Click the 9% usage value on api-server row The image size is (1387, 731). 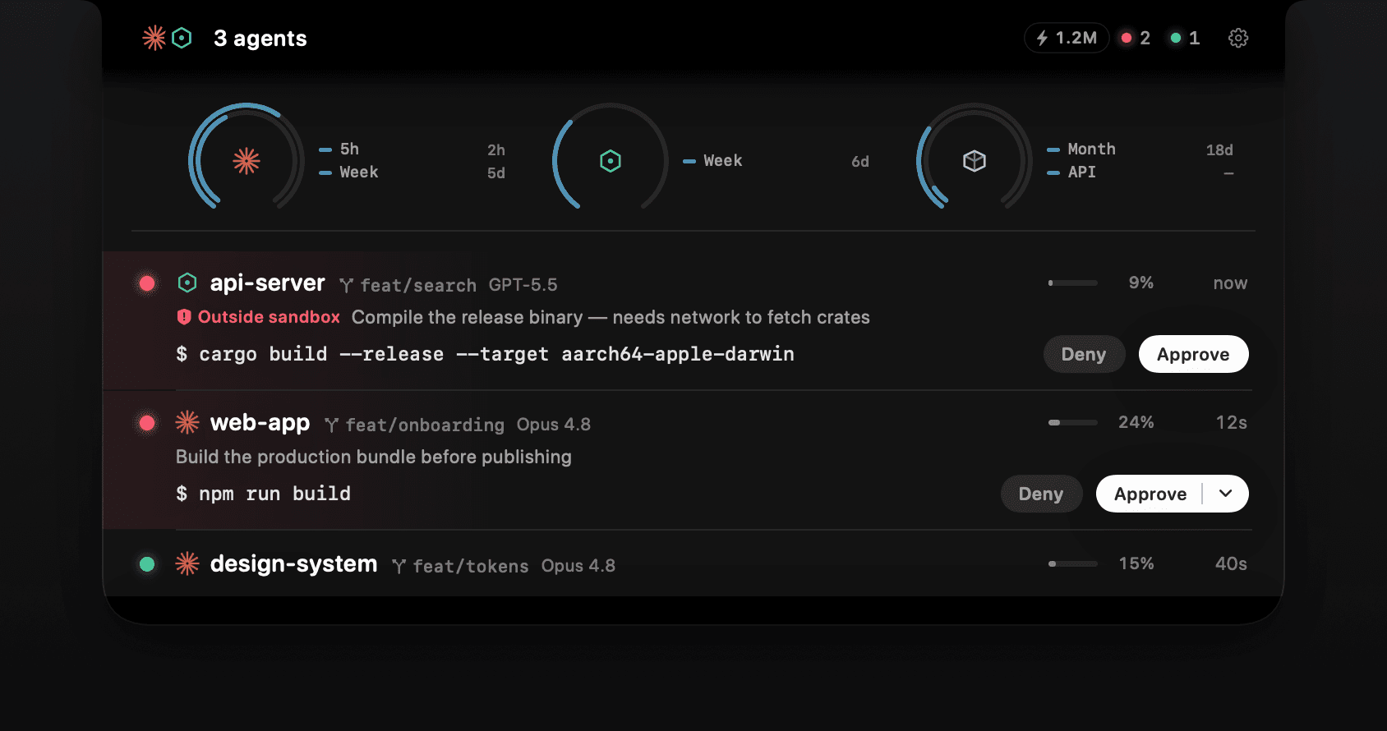(1141, 283)
